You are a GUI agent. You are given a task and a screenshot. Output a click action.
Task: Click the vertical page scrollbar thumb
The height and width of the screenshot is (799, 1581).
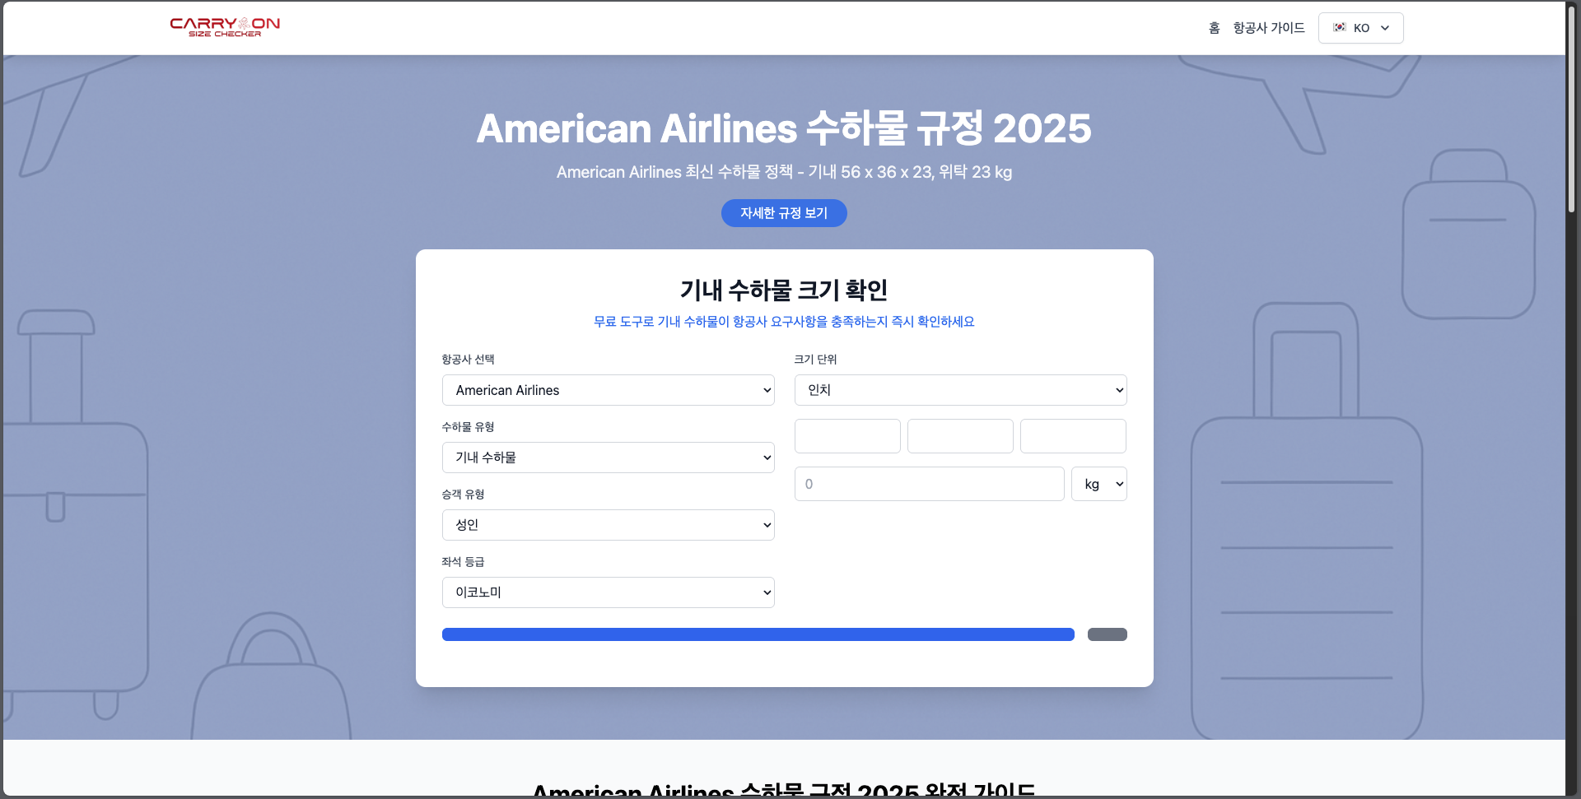click(x=1571, y=107)
